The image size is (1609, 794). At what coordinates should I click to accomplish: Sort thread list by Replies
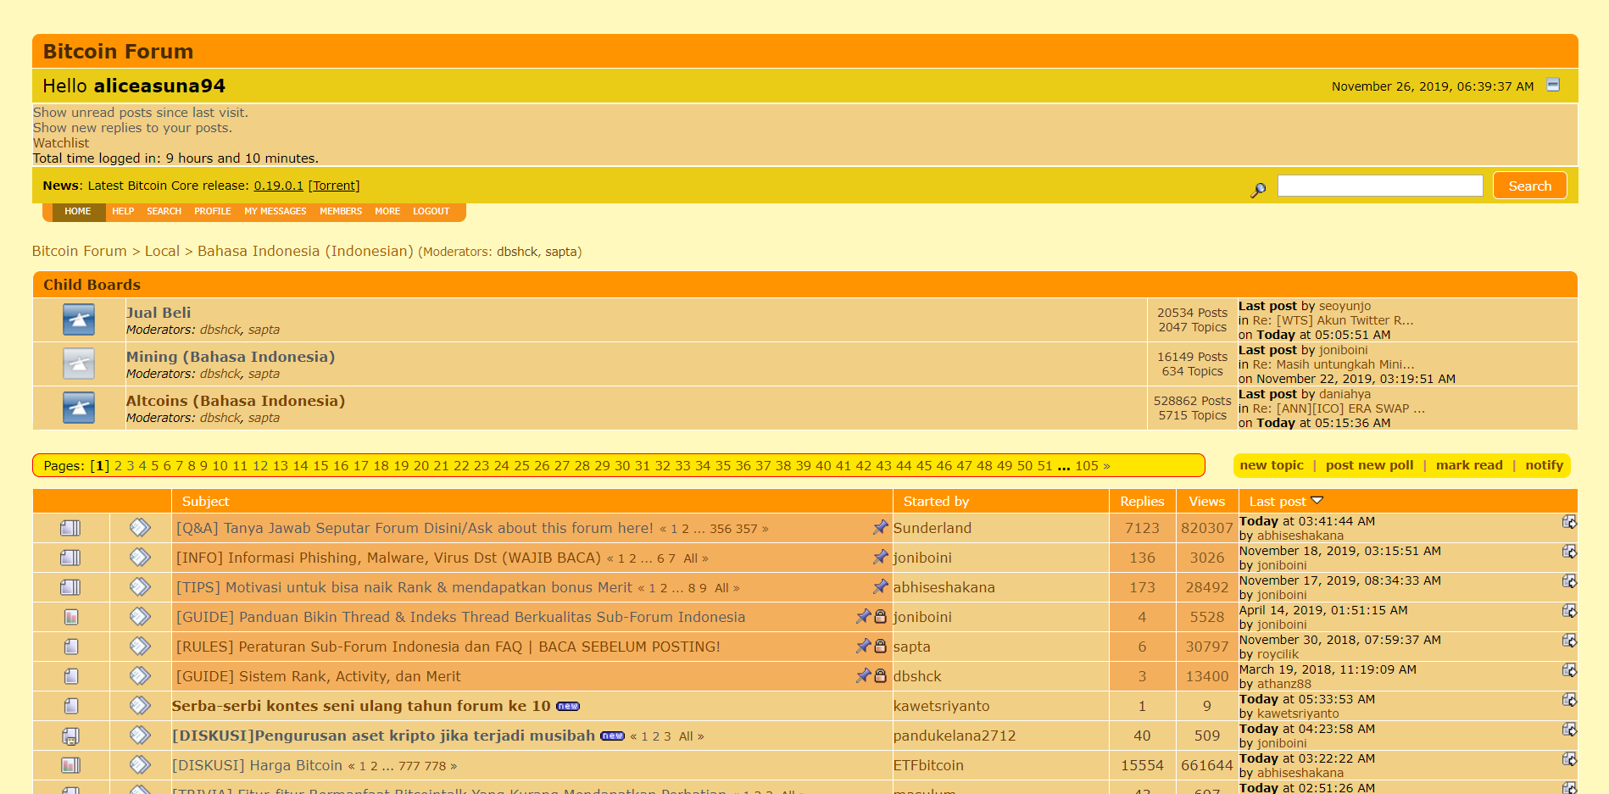(1142, 502)
